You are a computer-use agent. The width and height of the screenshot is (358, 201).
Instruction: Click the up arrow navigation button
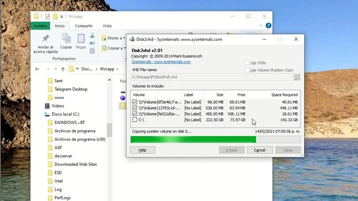tap(63, 69)
